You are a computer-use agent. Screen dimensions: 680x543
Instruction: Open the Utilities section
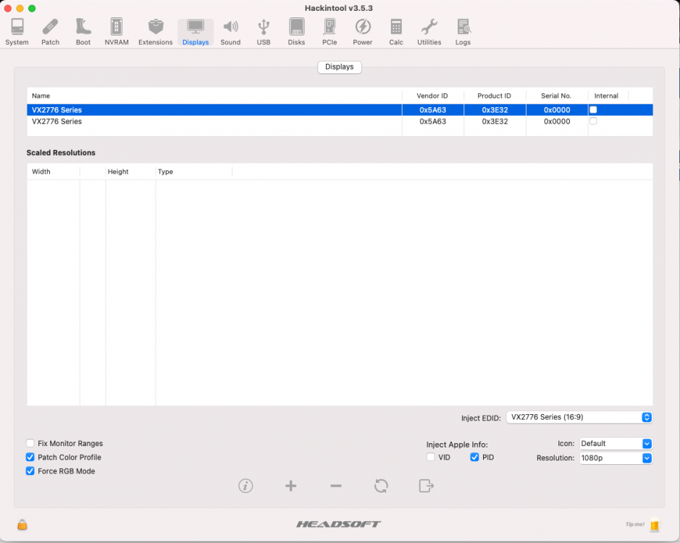tap(429, 32)
